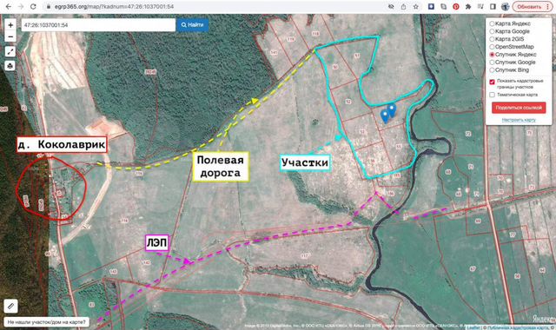Image resolution: width=556 pixels, height=330 pixels.
Task: Focus the cadastral number search field
Action: pyautogui.click(x=98, y=25)
